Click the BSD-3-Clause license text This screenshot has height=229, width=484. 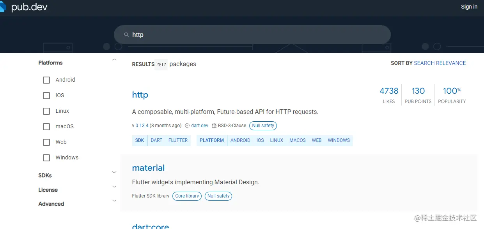point(232,126)
